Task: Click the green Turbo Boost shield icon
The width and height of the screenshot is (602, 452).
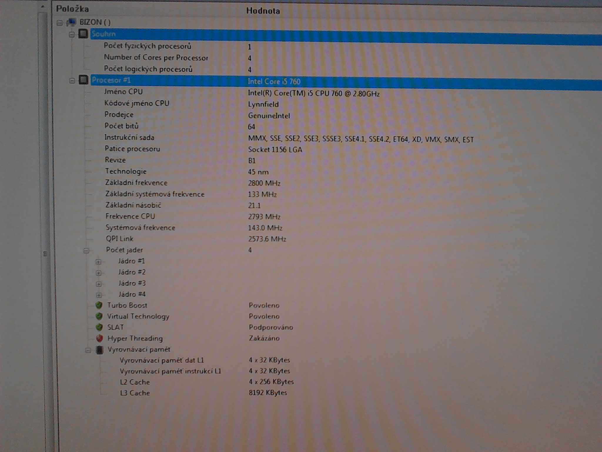Action: coord(99,305)
